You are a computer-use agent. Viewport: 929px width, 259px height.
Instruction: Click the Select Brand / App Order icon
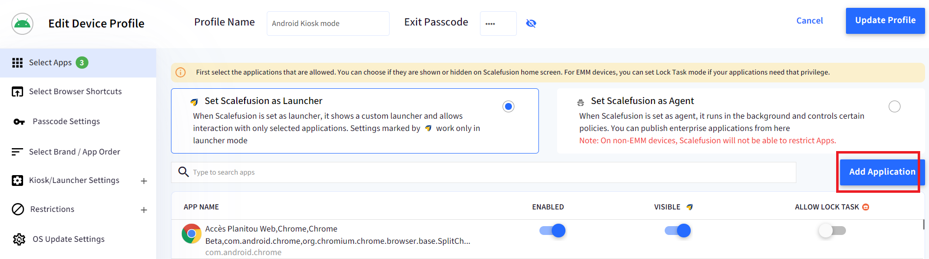(17, 152)
